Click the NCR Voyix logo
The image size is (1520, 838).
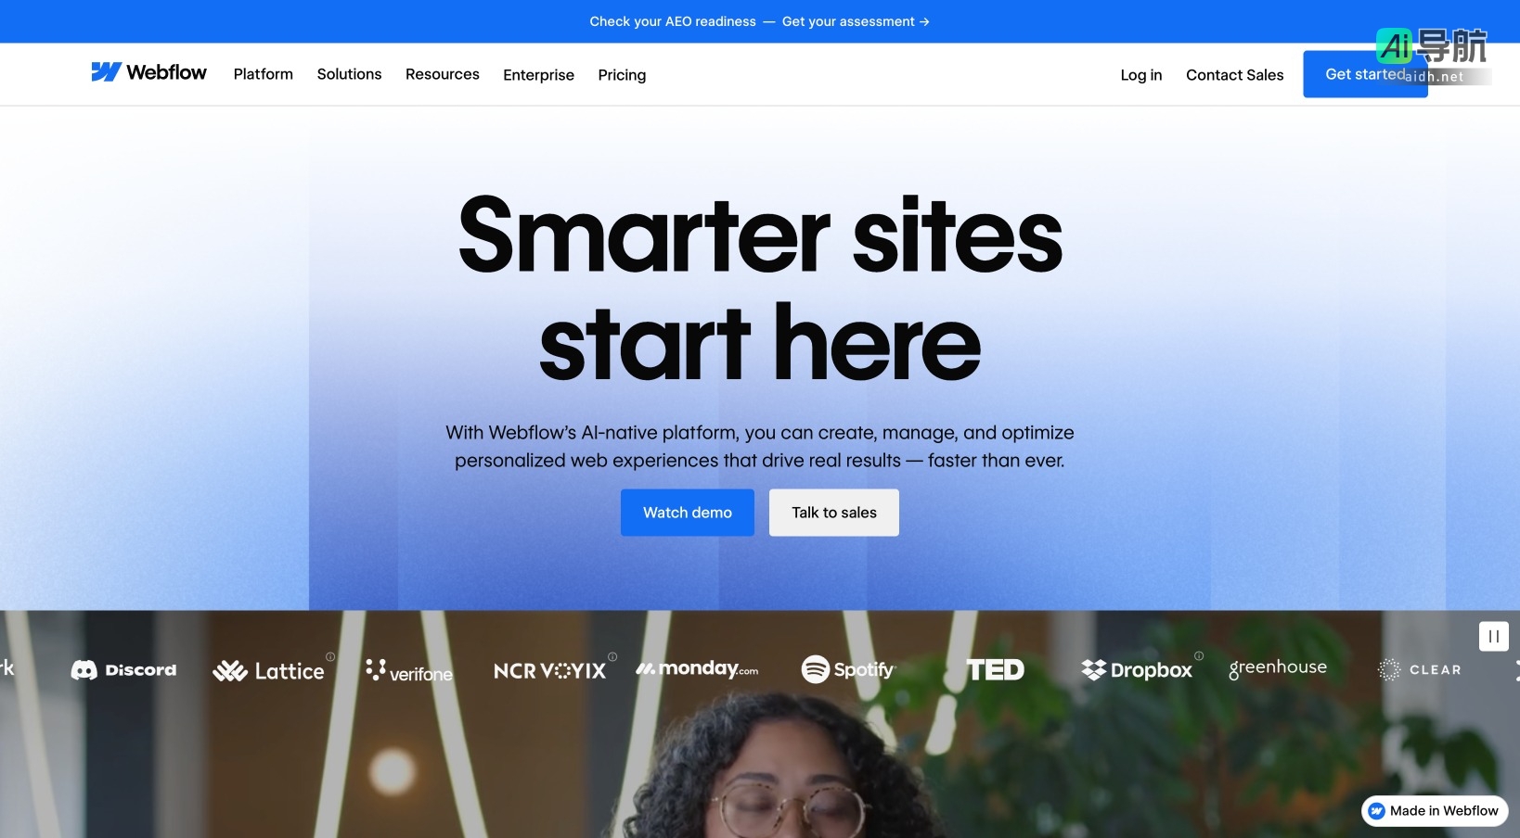[x=549, y=670]
